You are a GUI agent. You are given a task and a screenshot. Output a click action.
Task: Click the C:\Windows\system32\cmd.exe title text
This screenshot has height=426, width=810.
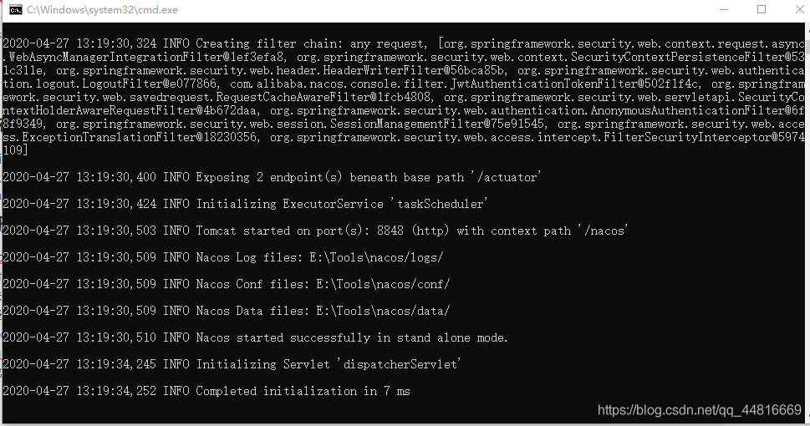click(x=102, y=10)
